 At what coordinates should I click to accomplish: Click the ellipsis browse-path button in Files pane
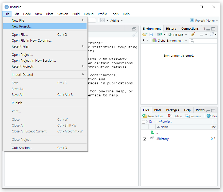click(215, 122)
